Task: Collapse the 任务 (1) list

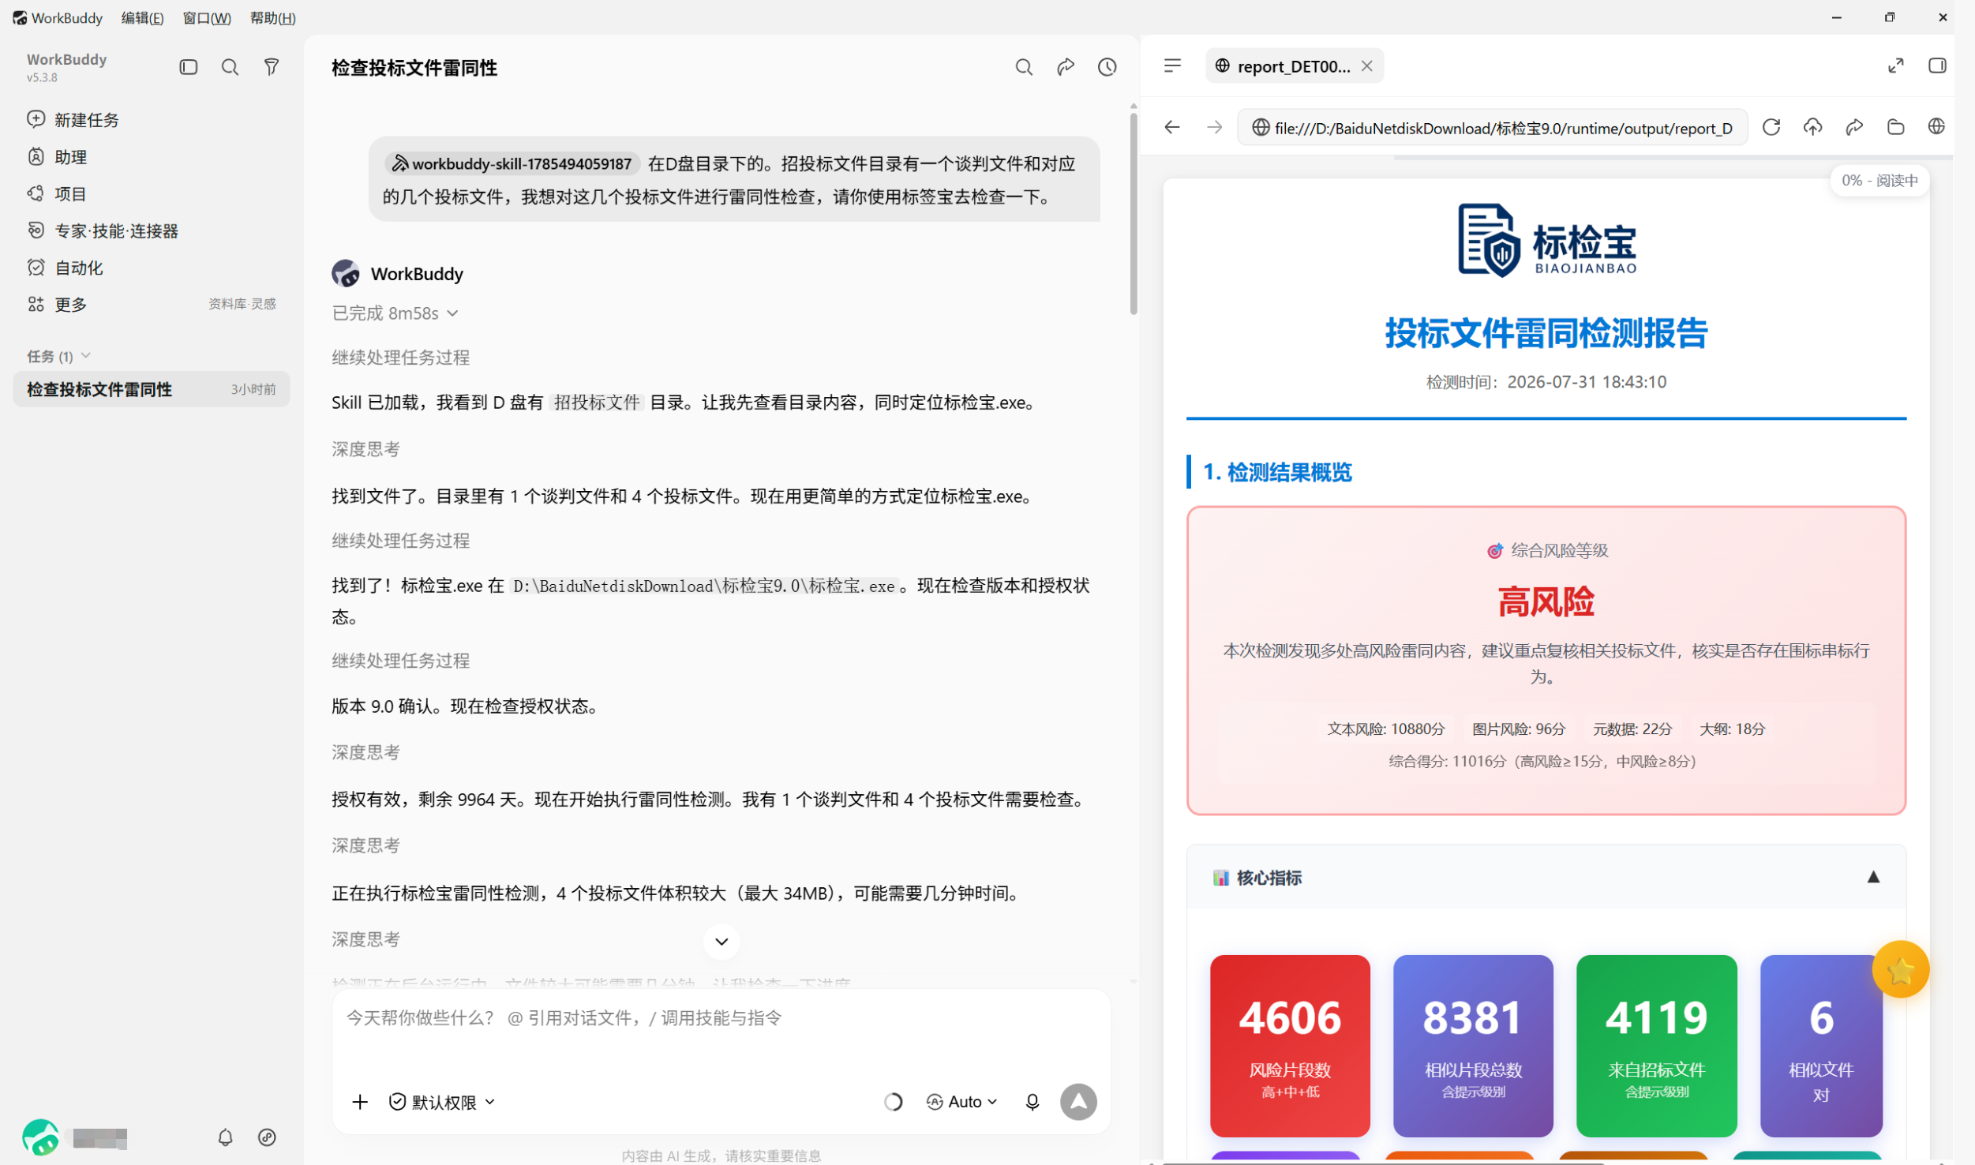Action: click(x=59, y=357)
